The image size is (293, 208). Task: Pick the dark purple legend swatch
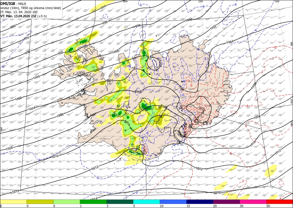tap(226, 202)
